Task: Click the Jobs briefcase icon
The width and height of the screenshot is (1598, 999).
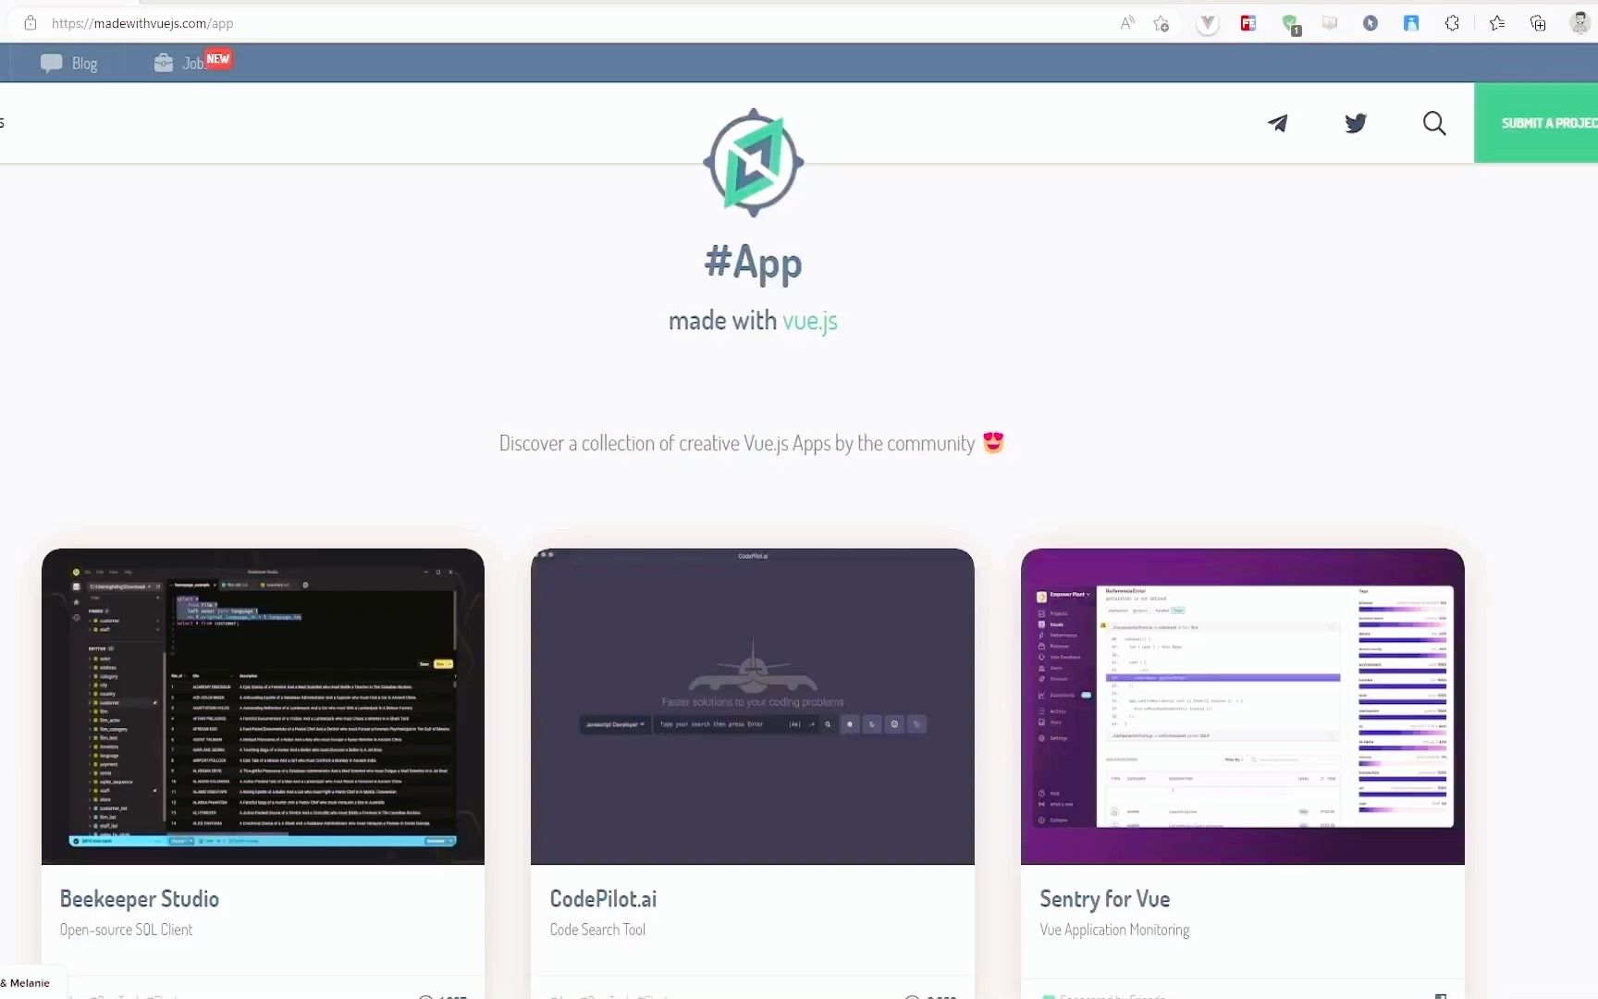Action: pyautogui.click(x=164, y=63)
